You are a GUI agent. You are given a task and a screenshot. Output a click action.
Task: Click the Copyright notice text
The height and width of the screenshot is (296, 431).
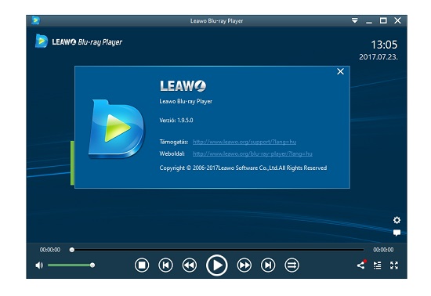tap(243, 168)
